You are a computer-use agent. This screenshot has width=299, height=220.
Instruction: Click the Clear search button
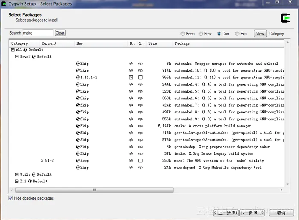click(x=60, y=33)
